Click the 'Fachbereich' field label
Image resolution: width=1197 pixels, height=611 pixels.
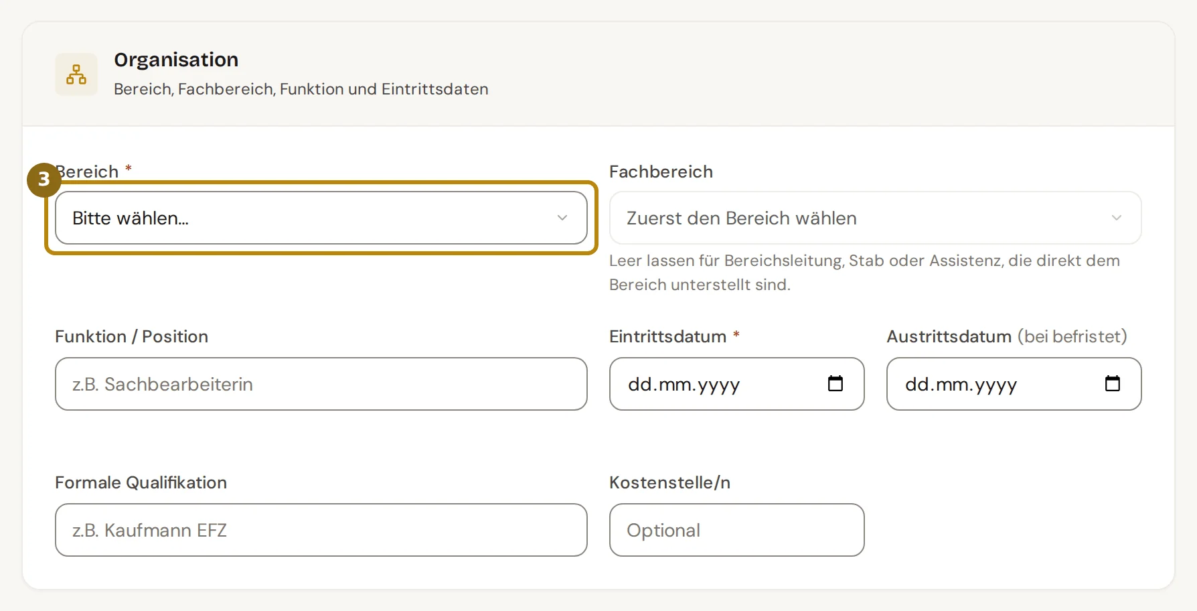coord(661,172)
